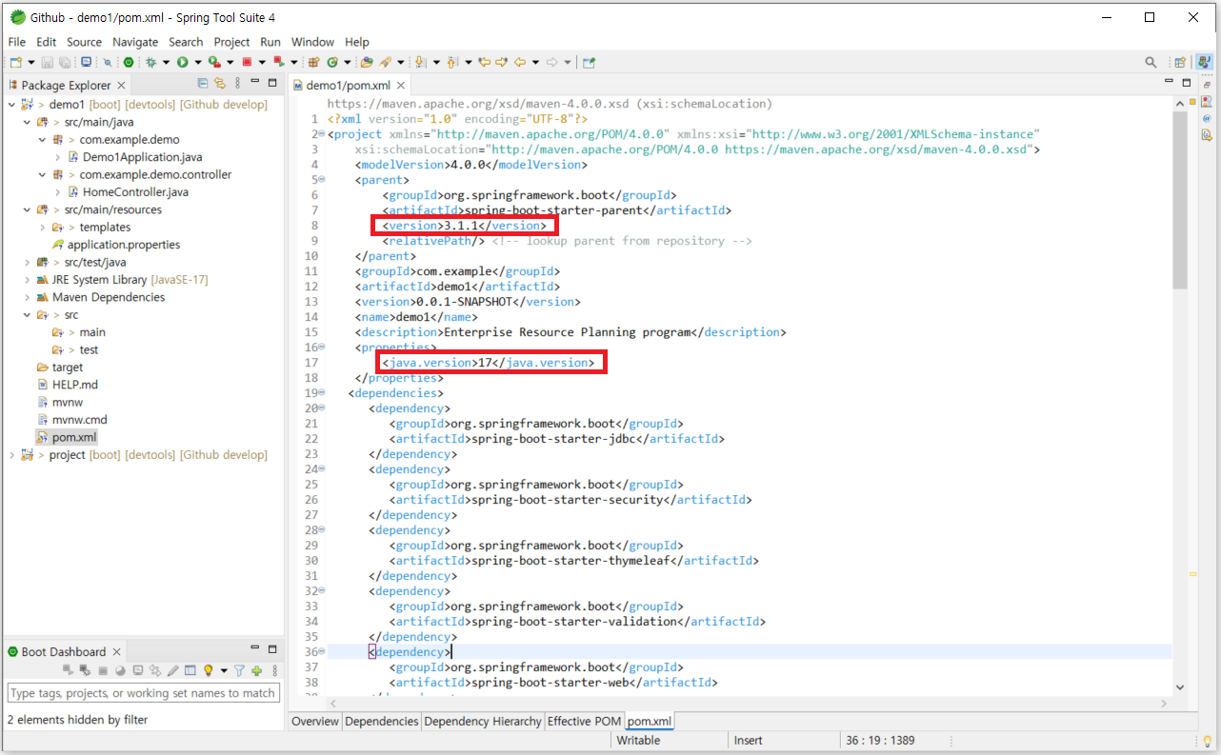Minimize the Boot Dashboard view
The image size is (1221, 755).
[255, 647]
